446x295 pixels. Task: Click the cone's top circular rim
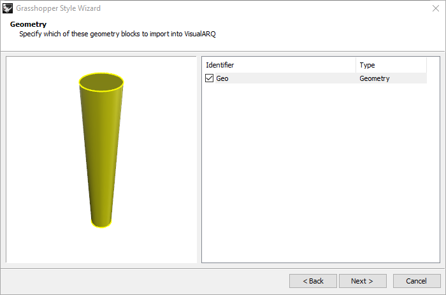[101, 74]
